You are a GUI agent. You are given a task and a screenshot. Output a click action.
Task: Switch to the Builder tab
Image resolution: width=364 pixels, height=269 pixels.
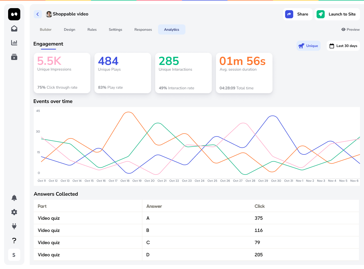[46, 29]
